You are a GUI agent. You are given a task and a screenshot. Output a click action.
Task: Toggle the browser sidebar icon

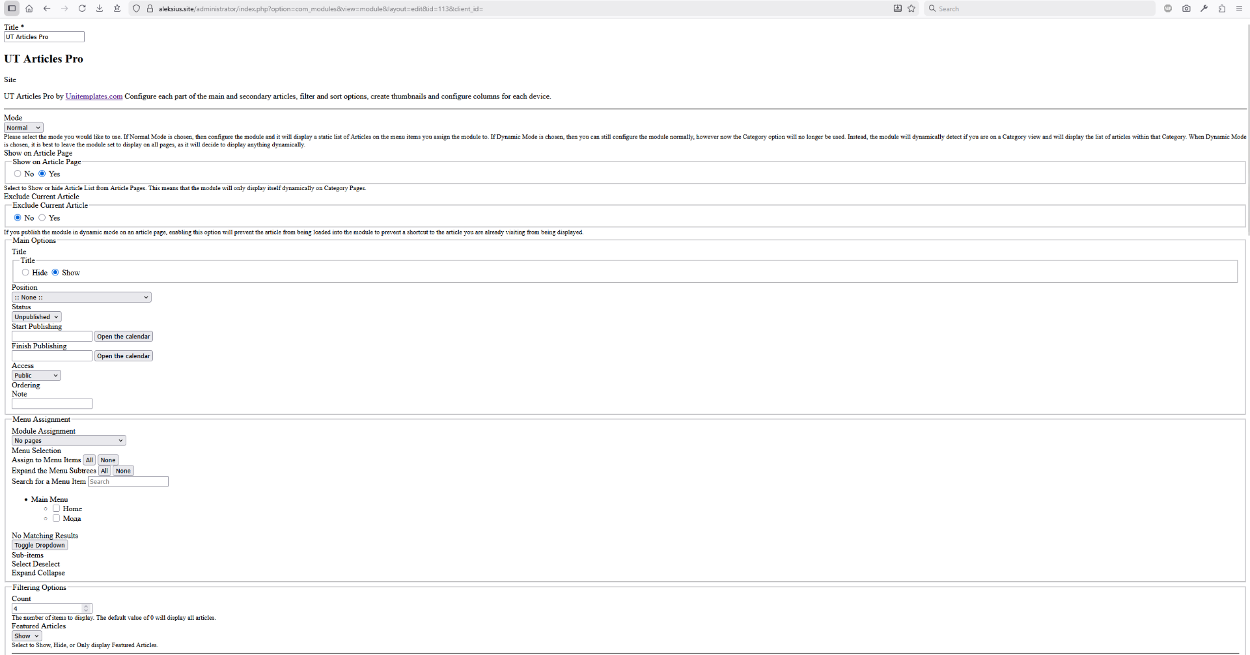click(x=12, y=8)
